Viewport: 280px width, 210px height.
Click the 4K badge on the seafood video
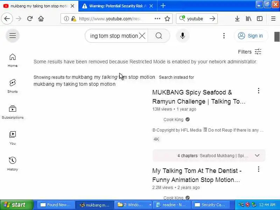[x=156, y=139]
